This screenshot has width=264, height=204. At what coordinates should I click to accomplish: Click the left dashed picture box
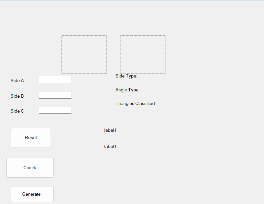84,55
